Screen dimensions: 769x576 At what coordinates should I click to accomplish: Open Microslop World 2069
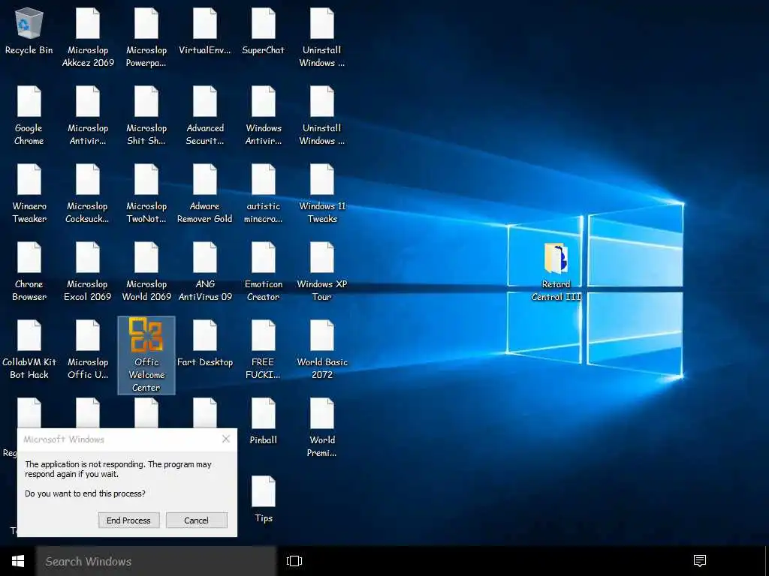click(146, 271)
